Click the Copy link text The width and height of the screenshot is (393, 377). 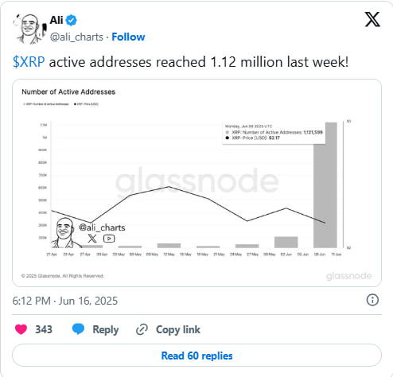178,329
